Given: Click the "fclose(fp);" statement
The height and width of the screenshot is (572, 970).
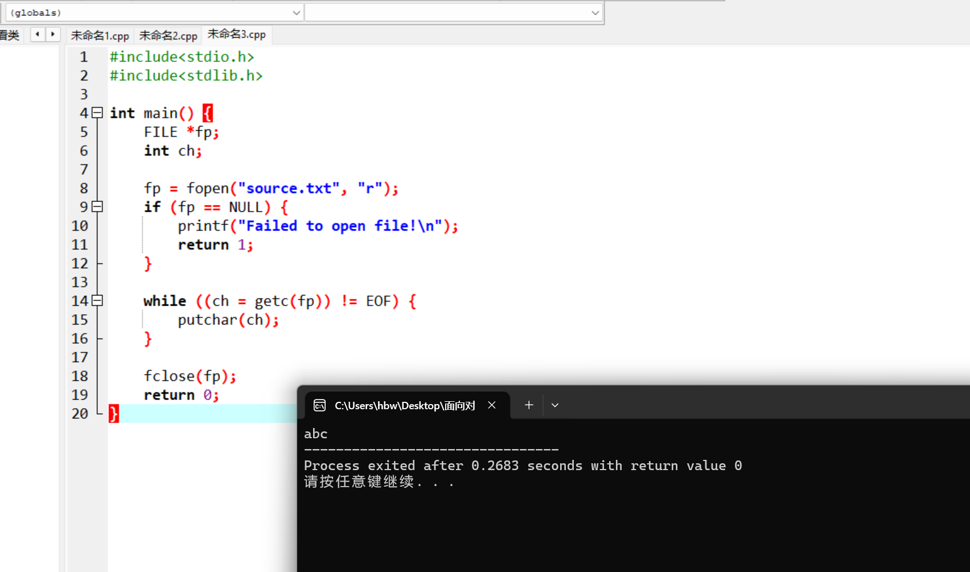Looking at the screenshot, I should tap(190, 376).
